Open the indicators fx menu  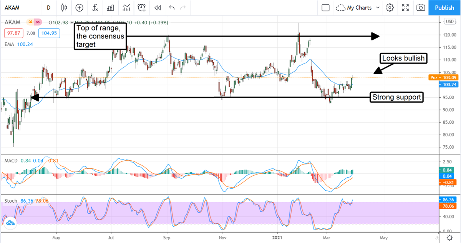click(x=95, y=8)
